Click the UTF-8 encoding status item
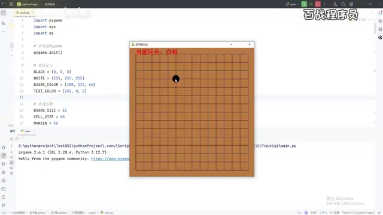Viewport: 383px width, 215px height. coord(323,213)
